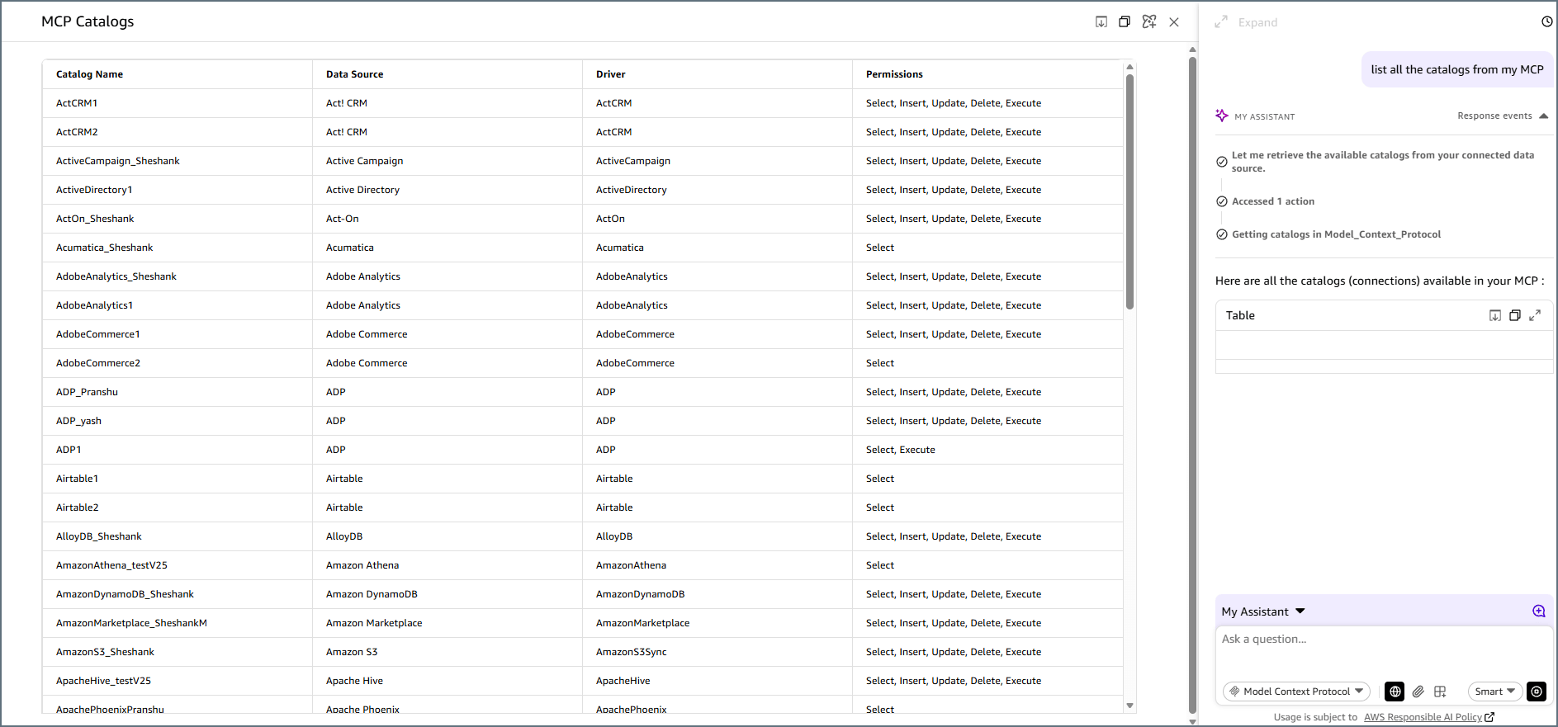Open the Model Context Protocol dropdown
The image size is (1558, 727).
pyautogui.click(x=1296, y=692)
